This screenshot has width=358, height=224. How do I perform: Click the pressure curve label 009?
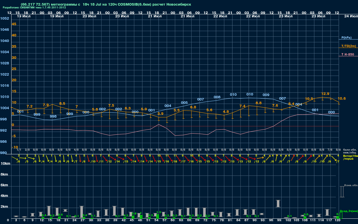[266, 95]
